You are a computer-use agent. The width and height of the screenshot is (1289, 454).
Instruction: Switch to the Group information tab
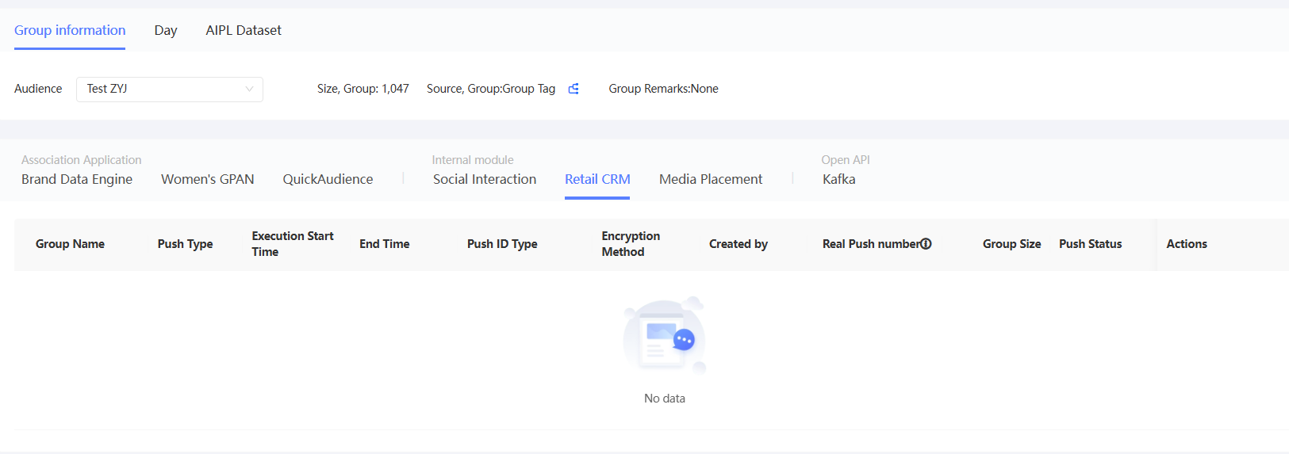[x=70, y=30]
